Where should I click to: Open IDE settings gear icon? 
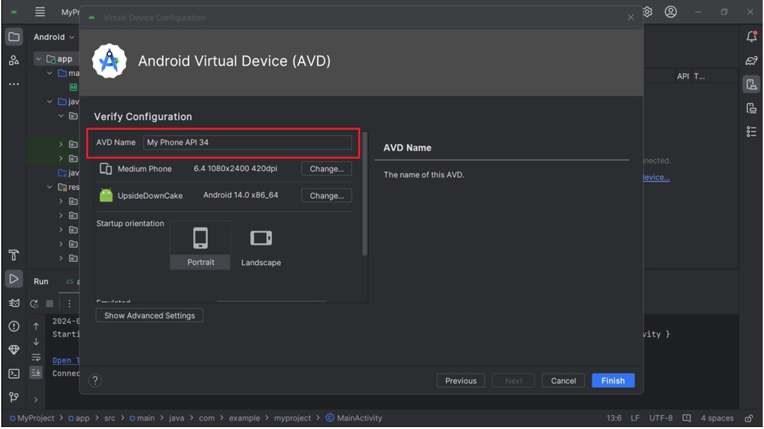[648, 12]
